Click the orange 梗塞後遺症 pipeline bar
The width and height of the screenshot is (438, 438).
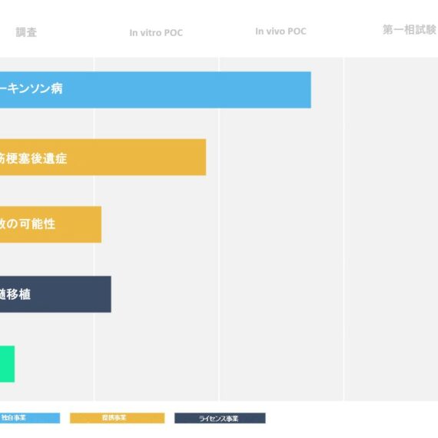pyautogui.click(x=103, y=157)
